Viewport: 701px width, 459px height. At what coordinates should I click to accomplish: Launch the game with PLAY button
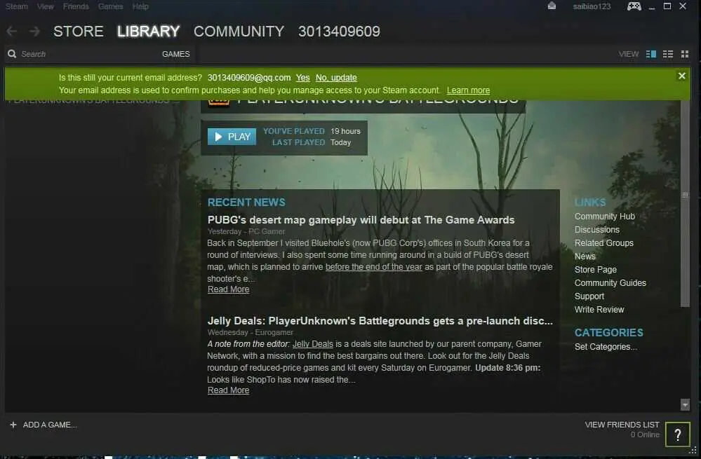232,137
